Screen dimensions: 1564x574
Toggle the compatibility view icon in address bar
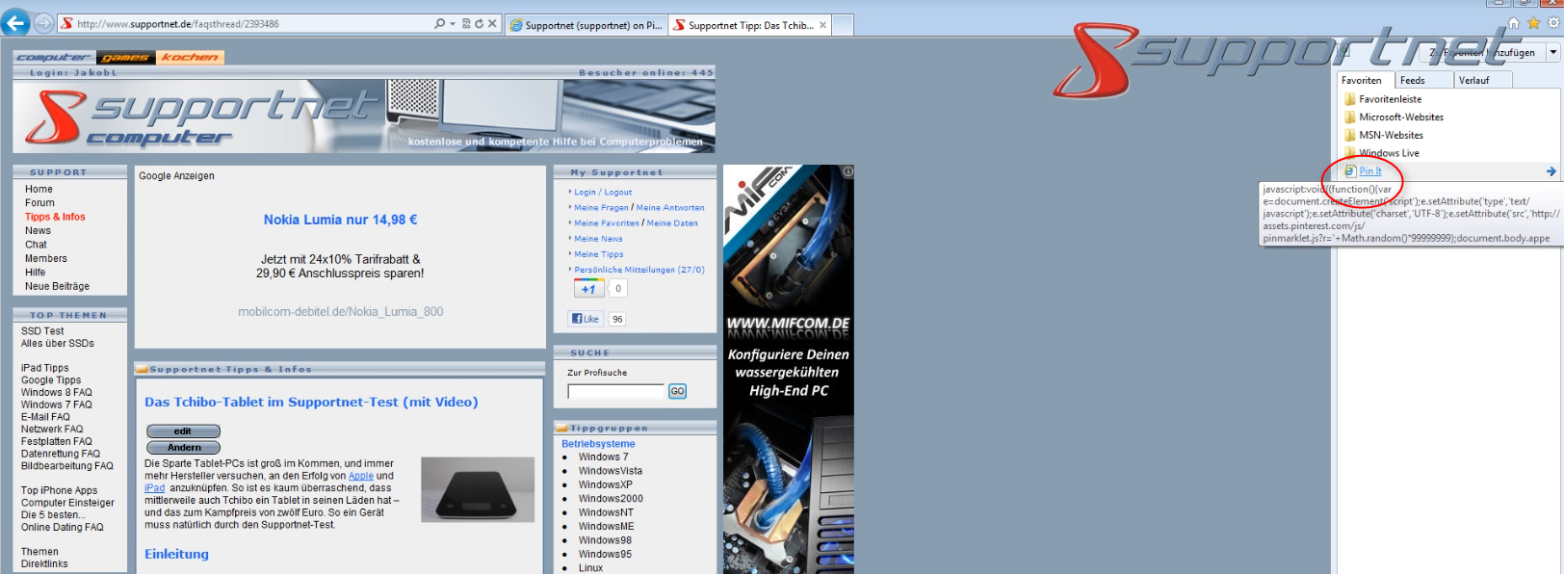click(466, 24)
